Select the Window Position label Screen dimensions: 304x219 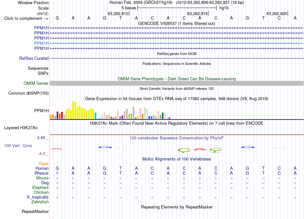pyautogui.click(x=33, y=3)
